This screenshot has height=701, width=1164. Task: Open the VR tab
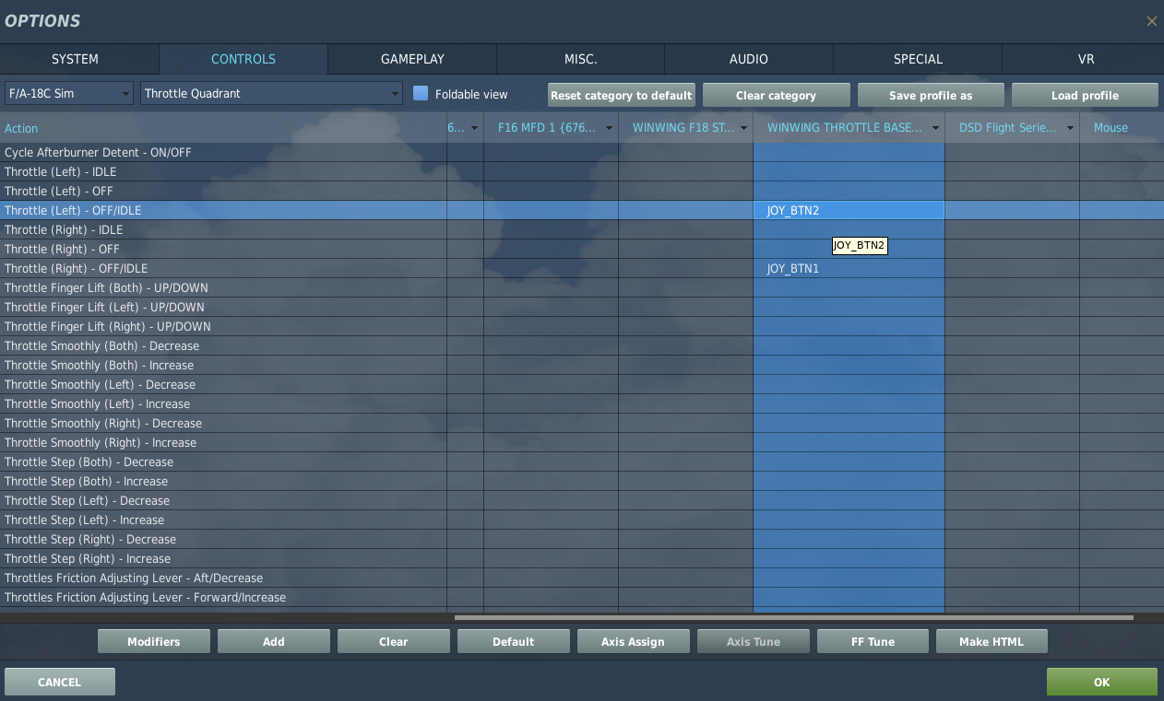(1086, 59)
